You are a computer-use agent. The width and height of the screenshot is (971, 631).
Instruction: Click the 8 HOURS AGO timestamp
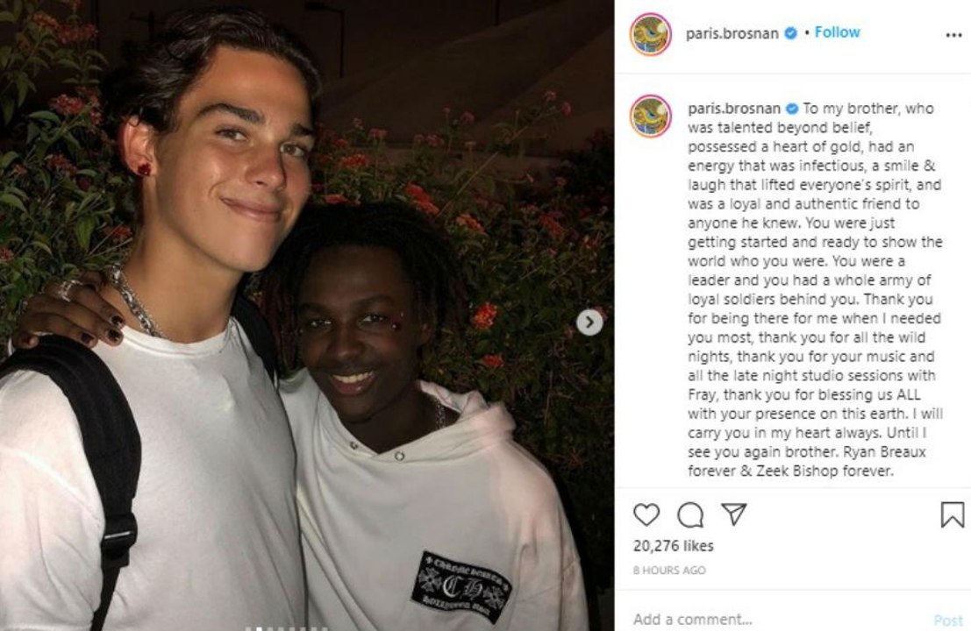pyautogui.click(x=668, y=571)
